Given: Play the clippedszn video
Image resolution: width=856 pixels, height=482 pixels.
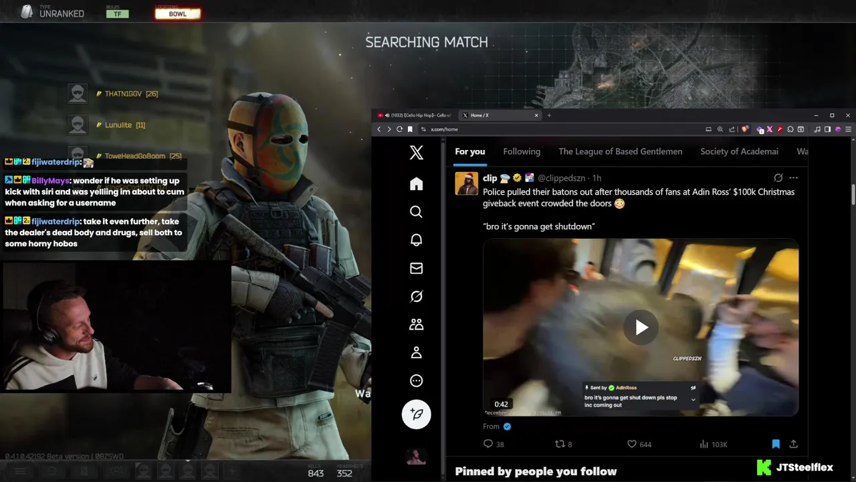Looking at the screenshot, I should [641, 327].
